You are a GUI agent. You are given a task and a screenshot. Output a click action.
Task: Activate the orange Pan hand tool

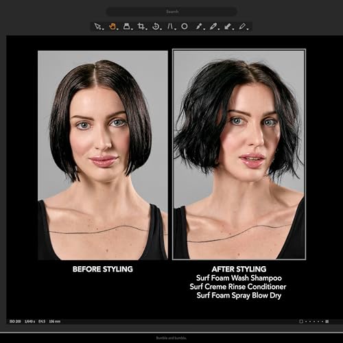tap(113, 27)
